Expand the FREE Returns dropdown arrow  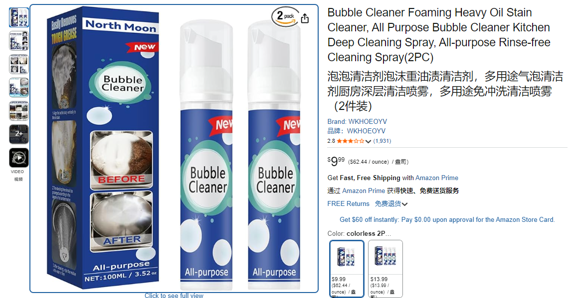[x=404, y=204]
